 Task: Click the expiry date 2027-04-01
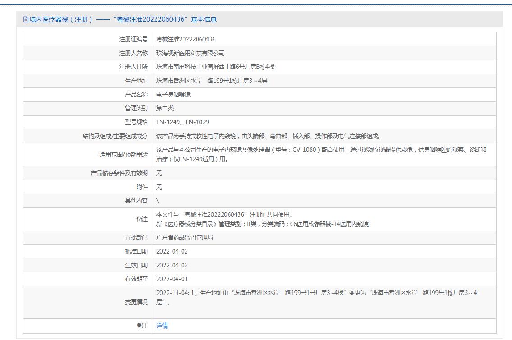[172, 279]
